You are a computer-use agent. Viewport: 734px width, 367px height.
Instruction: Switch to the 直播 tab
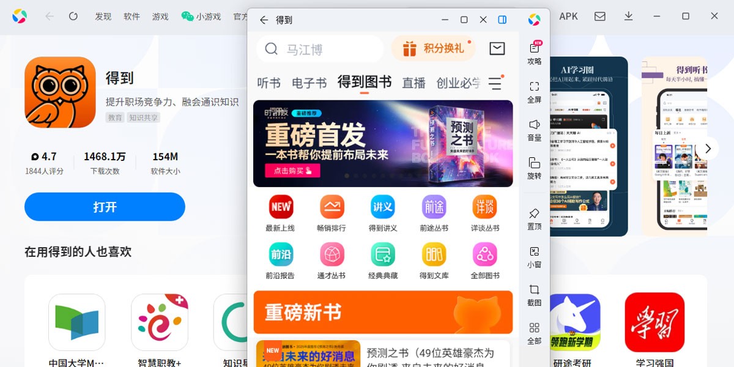tap(413, 83)
